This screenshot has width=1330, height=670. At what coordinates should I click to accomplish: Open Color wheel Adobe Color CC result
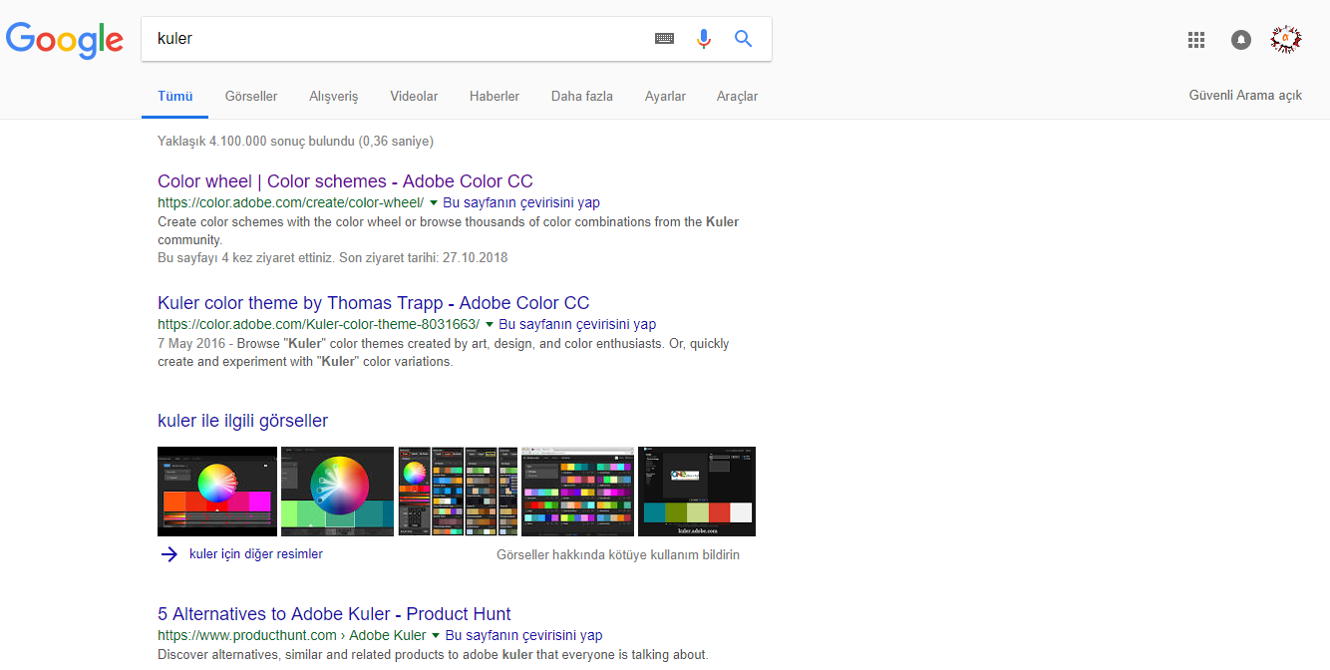(x=345, y=181)
